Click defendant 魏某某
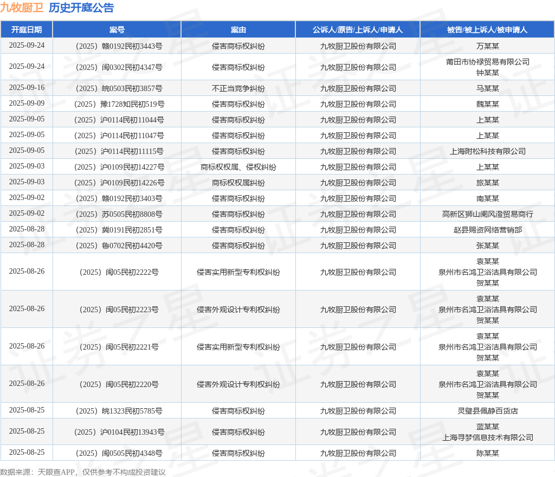 pyautogui.click(x=487, y=104)
